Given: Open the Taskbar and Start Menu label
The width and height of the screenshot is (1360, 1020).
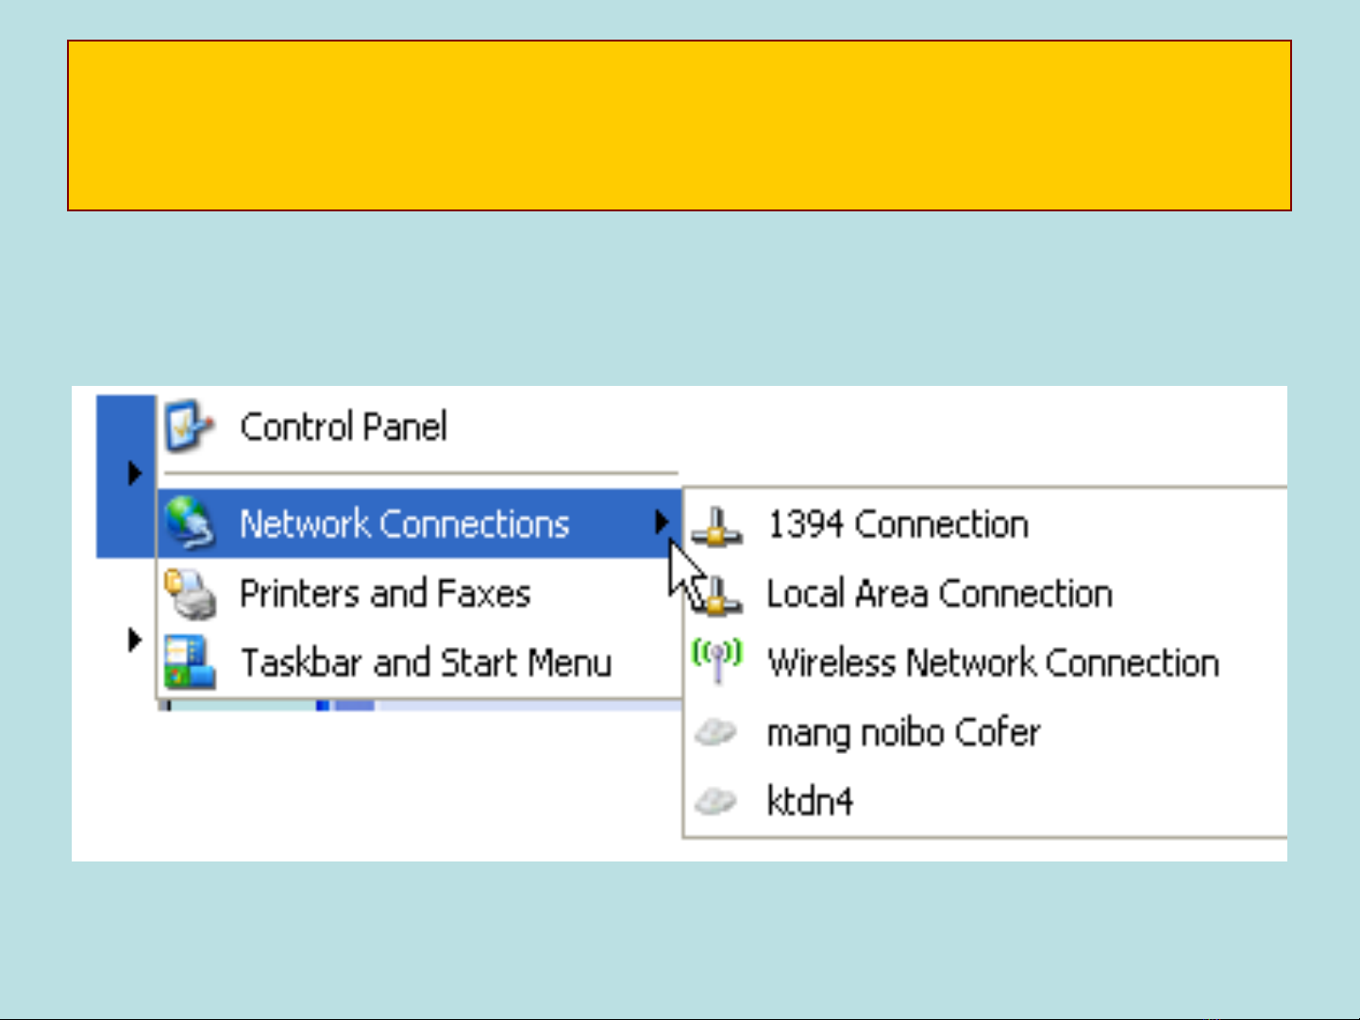Looking at the screenshot, I should click(x=426, y=663).
